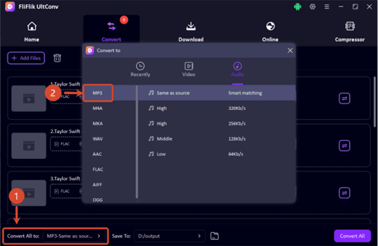378x246 pixels.
Task: Click convert icon for third Taylor Swift file
Action: (x=344, y=193)
